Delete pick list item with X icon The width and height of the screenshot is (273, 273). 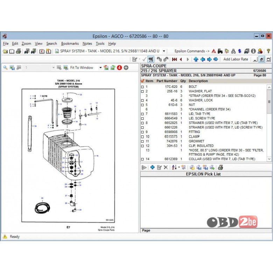166,167
